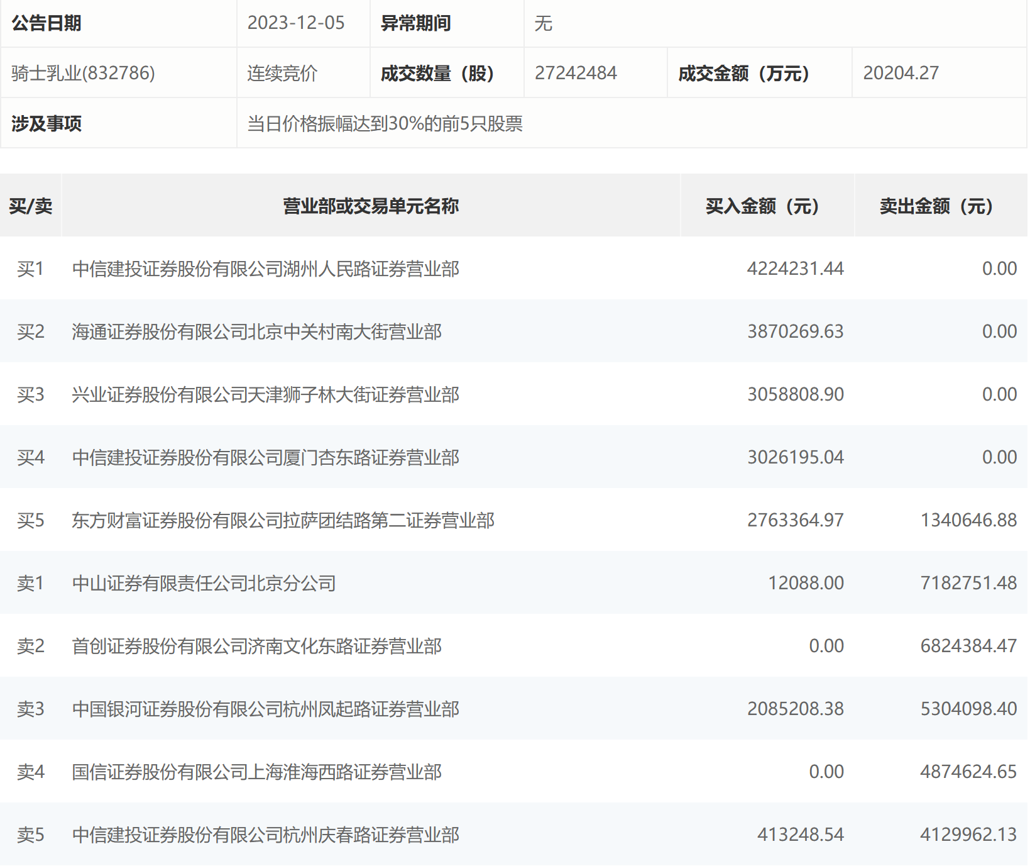This screenshot has height=866, width=1030.
Task: Select 兴业证券 天津狮子林大街证券营业部 row name
Action: point(266,394)
